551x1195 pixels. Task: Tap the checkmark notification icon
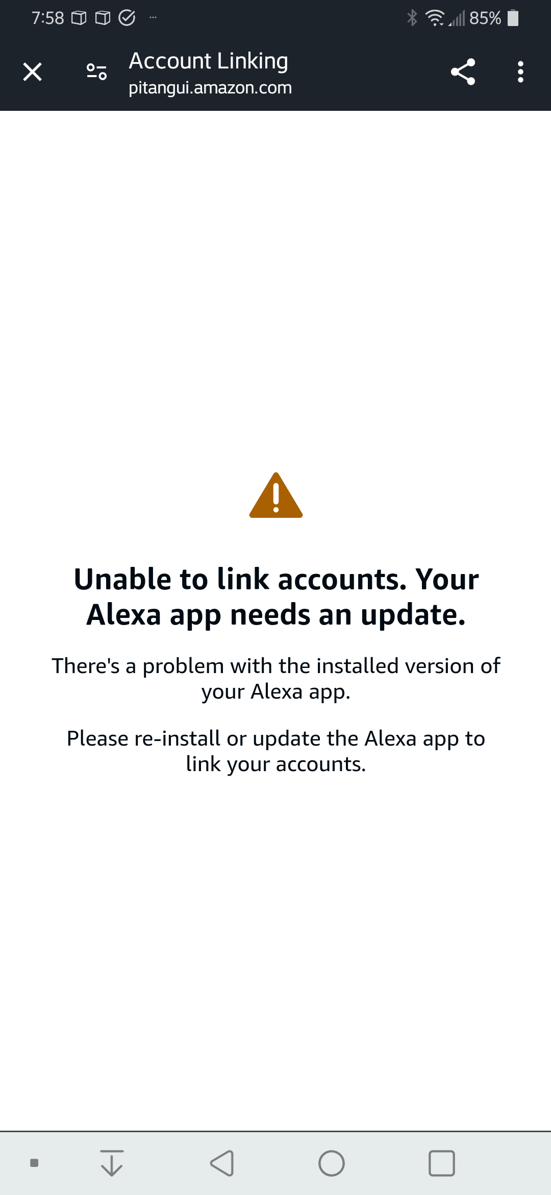click(127, 18)
